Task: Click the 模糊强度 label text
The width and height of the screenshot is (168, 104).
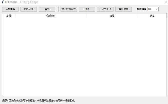Action: click(141, 9)
